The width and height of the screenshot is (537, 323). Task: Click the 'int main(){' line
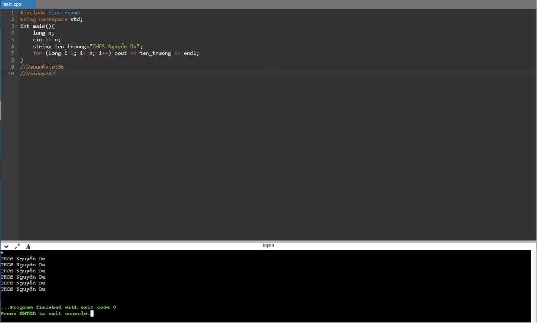pyautogui.click(x=37, y=26)
